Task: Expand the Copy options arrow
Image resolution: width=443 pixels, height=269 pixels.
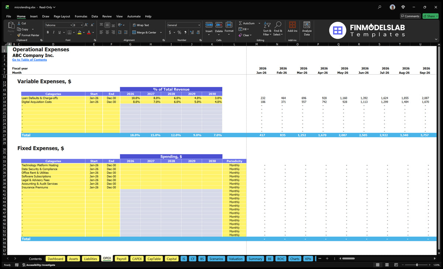Action: coord(33,29)
